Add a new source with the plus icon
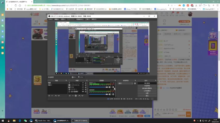The height and width of the screenshot is (123, 220). (x=70, y=96)
